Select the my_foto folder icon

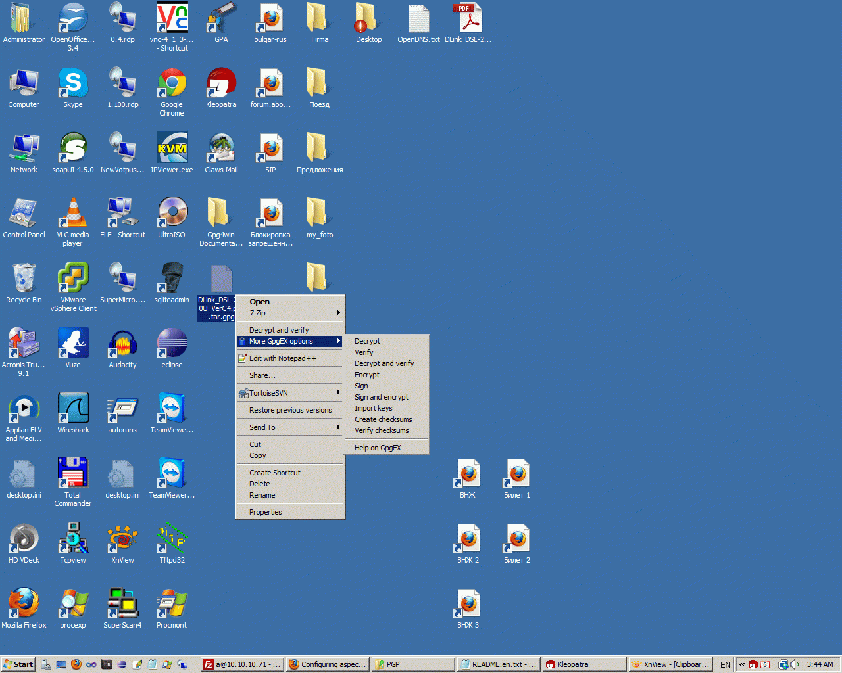point(320,218)
